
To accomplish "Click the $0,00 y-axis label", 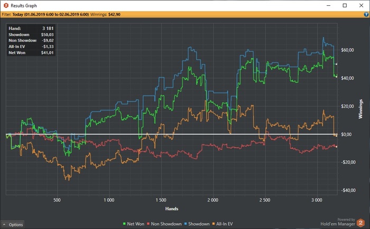I will pyautogui.click(x=346, y=135).
